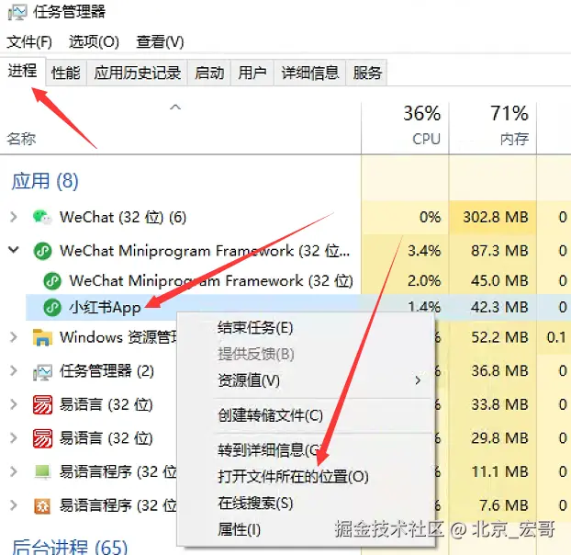Collapse the WeChat Miniprogram Framework group
Screen dimensions: 571x555
point(14,250)
